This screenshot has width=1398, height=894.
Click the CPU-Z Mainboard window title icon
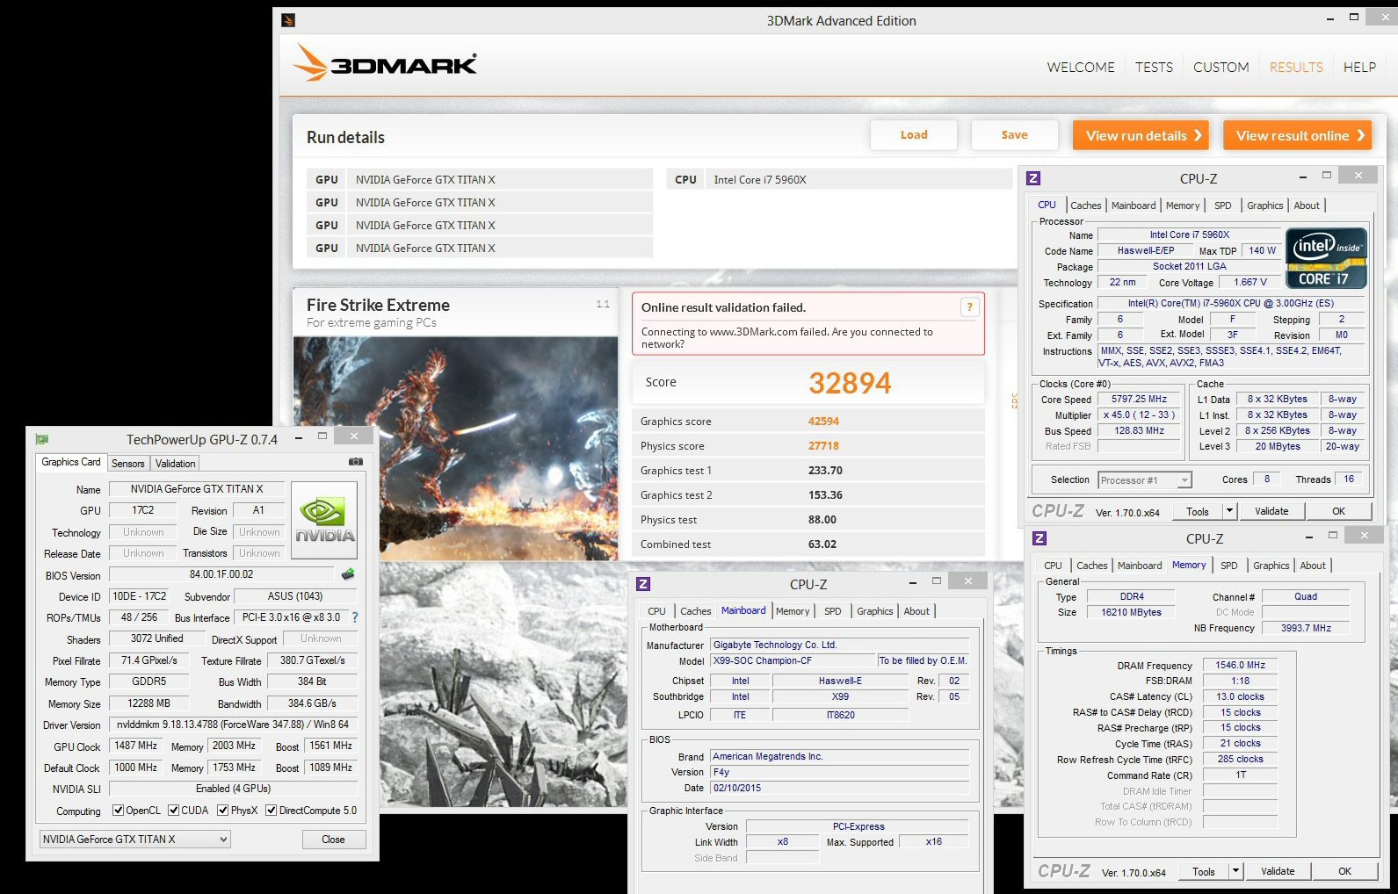coord(643,584)
